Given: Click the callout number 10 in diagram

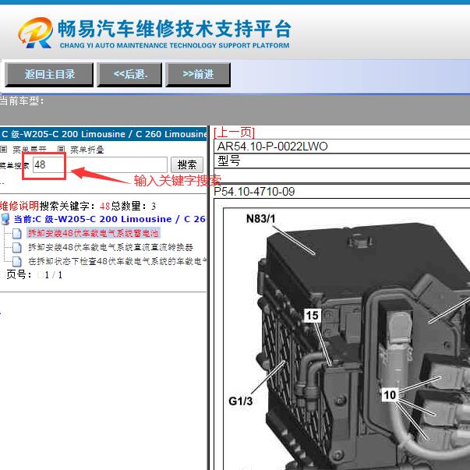Looking at the screenshot, I should click(x=390, y=394).
